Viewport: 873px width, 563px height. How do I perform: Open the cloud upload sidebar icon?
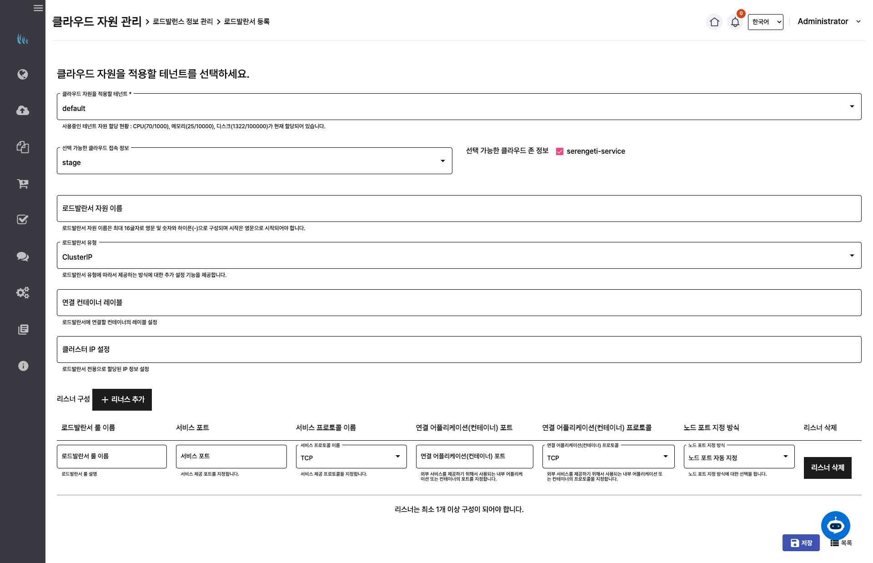point(23,111)
